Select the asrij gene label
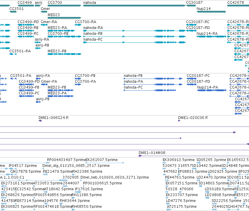Image resolution: width=249 pixels, height=211 pixels. (x=38, y=3)
